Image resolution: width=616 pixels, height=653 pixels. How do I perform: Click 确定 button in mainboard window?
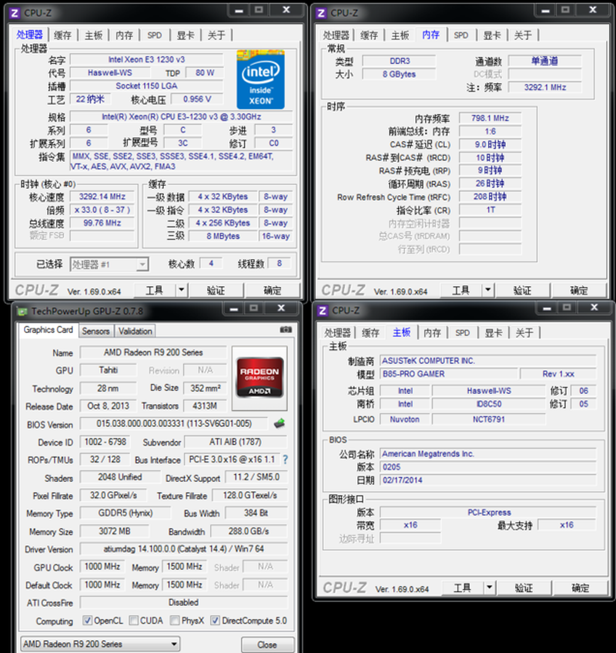(580, 588)
